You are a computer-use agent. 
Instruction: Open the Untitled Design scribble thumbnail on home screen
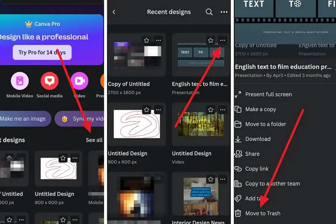point(59,169)
